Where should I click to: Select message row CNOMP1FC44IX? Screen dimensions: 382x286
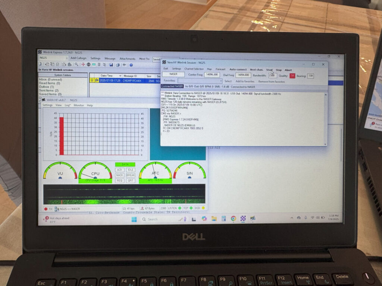[125, 80]
